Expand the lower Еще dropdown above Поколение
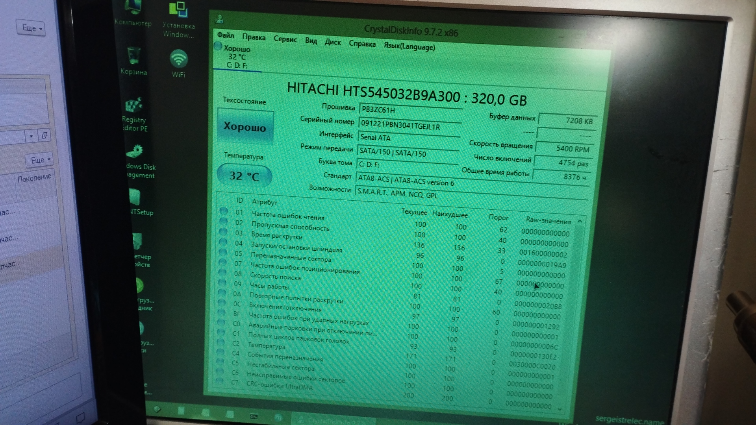756x425 pixels. pos(40,160)
